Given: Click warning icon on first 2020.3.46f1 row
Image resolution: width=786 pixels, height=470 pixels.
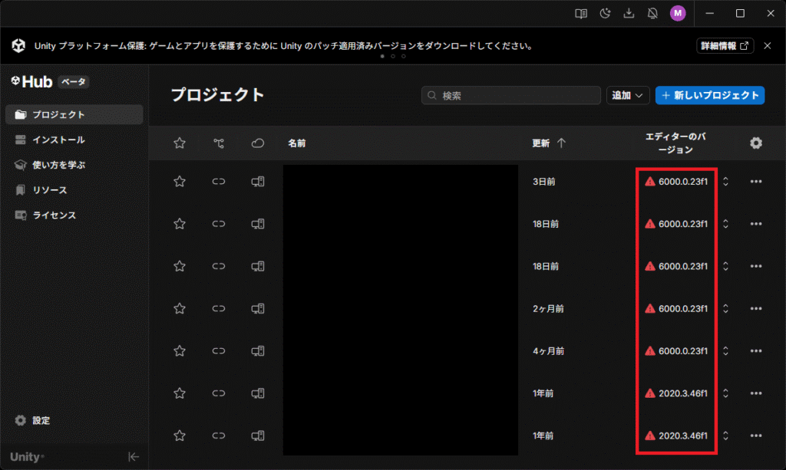Looking at the screenshot, I should 650,393.
